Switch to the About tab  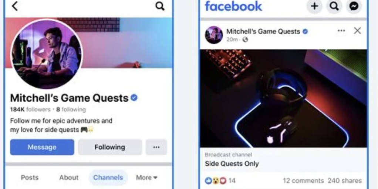click(x=69, y=178)
